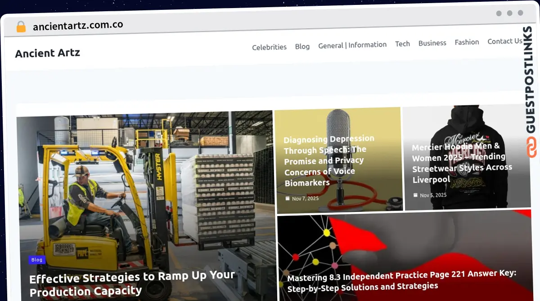Click the Ancient Artz site title
This screenshot has width=540, height=301.
coord(47,53)
